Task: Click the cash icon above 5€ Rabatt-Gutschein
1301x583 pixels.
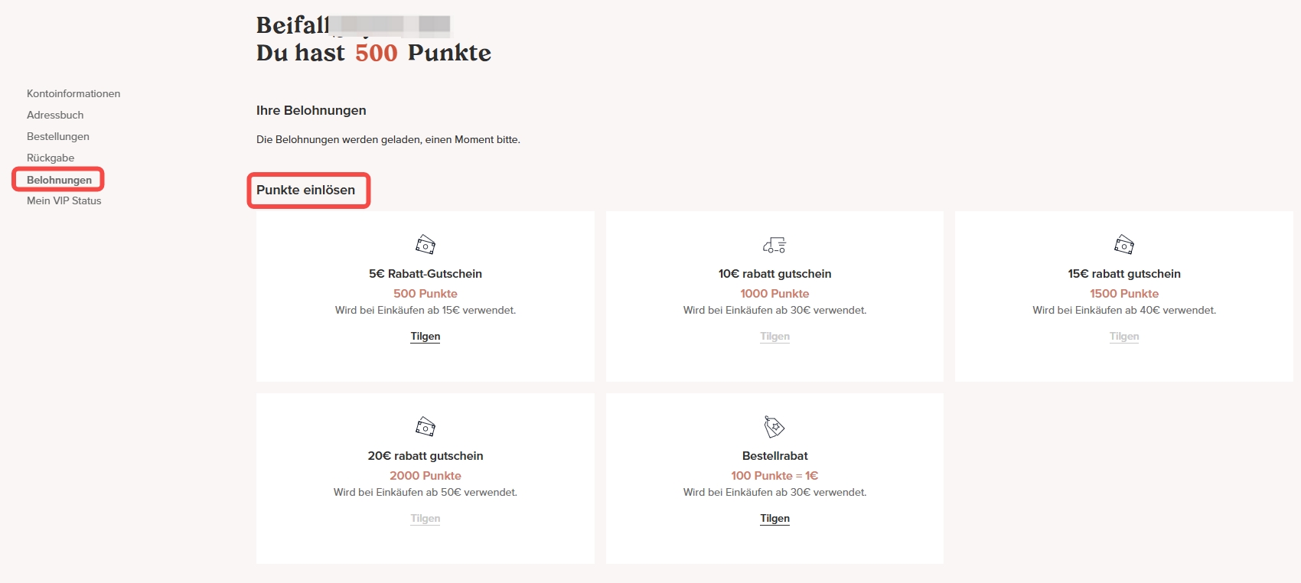Action: (x=426, y=245)
